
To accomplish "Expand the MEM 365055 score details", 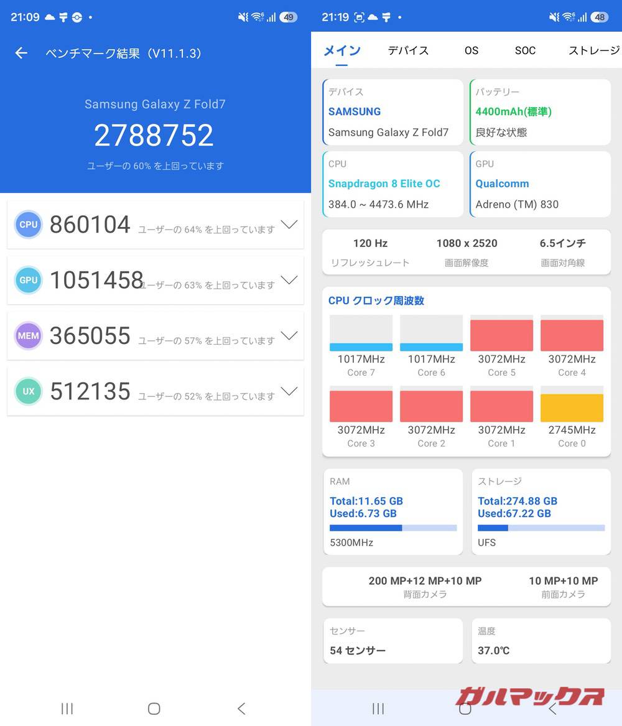I will [x=289, y=336].
